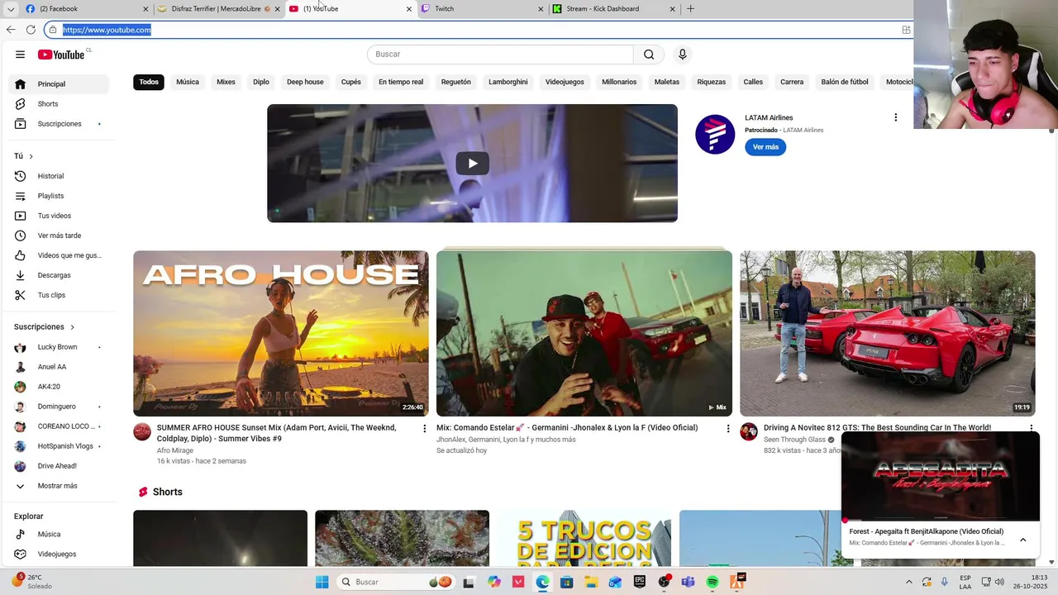Close the Facebook browser tab
Viewport: 1058px width, 595px height.
tap(145, 9)
